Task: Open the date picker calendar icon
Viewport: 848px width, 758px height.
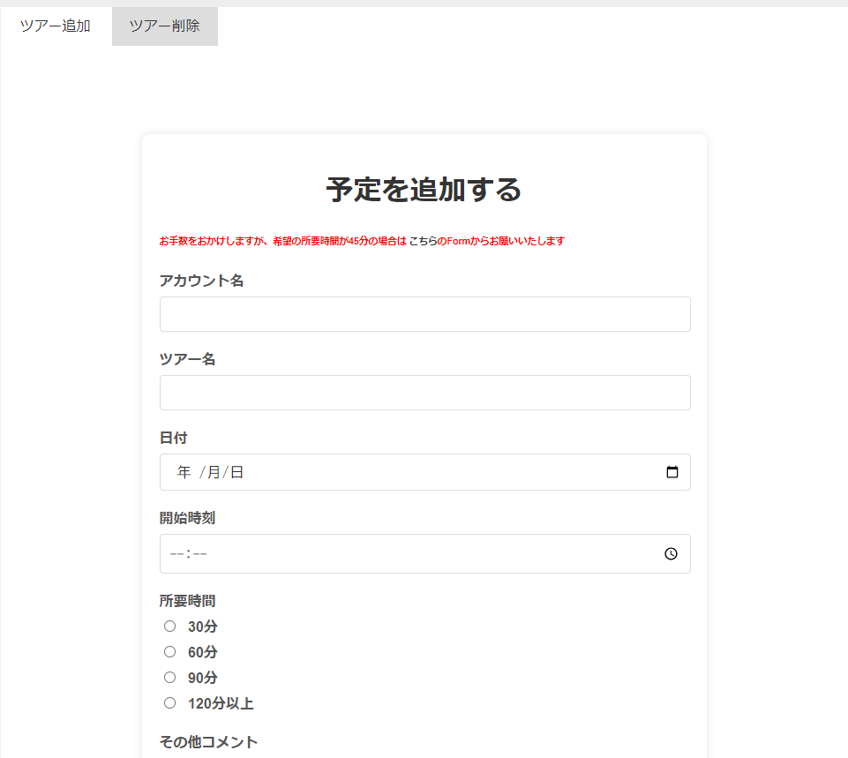Action: point(672,472)
